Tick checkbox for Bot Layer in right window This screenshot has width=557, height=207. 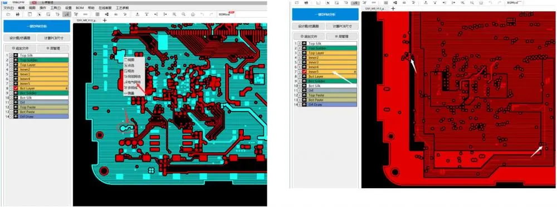(300, 77)
